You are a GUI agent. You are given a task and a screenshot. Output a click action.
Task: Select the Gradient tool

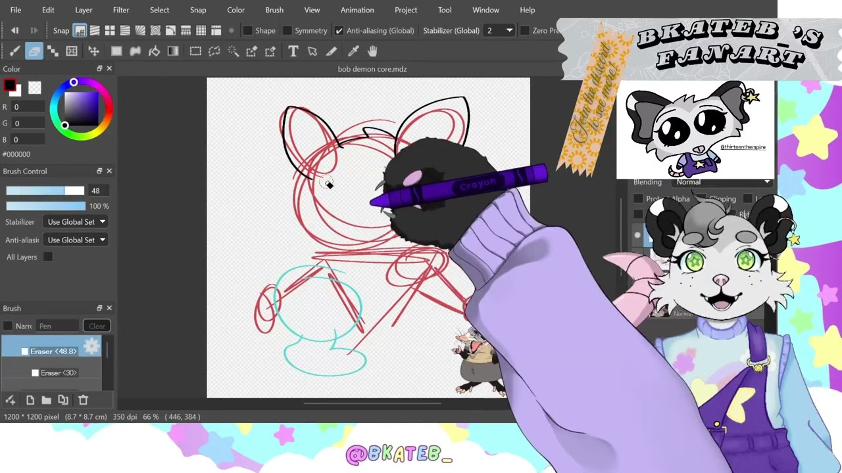[173, 51]
